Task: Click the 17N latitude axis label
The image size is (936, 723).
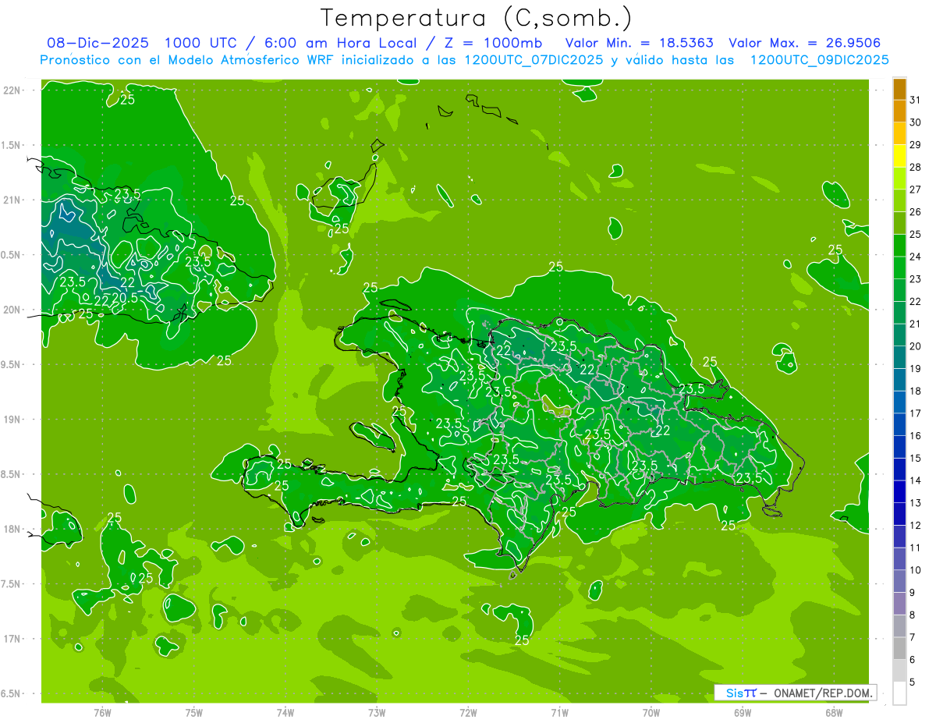Action: (12, 639)
